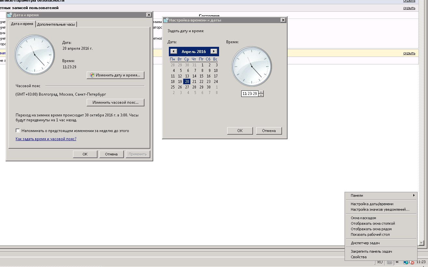428x267 pixels.
Task: Open the 'Дополнительные часы' tab
Action: (x=56, y=24)
